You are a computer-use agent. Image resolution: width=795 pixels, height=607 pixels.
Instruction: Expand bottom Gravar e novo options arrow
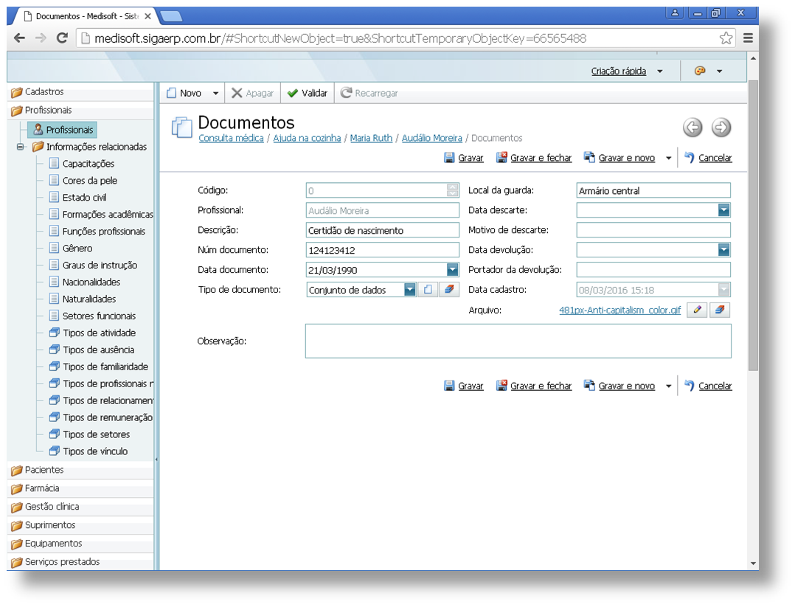pyautogui.click(x=668, y=386)
